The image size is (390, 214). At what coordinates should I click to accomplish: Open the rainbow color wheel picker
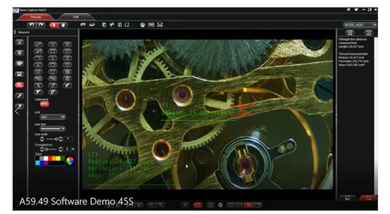click(70, 161)
